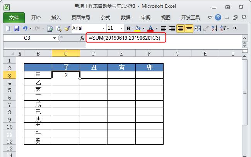Open the 审阅 Review tab
This screenshot has width=251, height=157.
[146, 17]
